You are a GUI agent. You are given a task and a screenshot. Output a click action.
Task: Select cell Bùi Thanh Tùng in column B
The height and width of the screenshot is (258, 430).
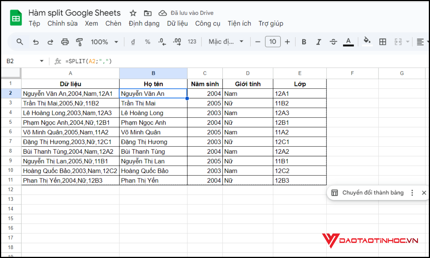(153, 151)
